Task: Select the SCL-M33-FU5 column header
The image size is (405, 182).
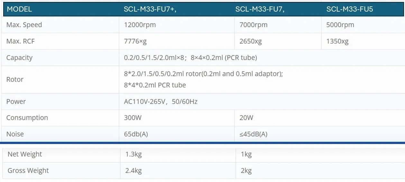Action: click(x=350, y=9)
